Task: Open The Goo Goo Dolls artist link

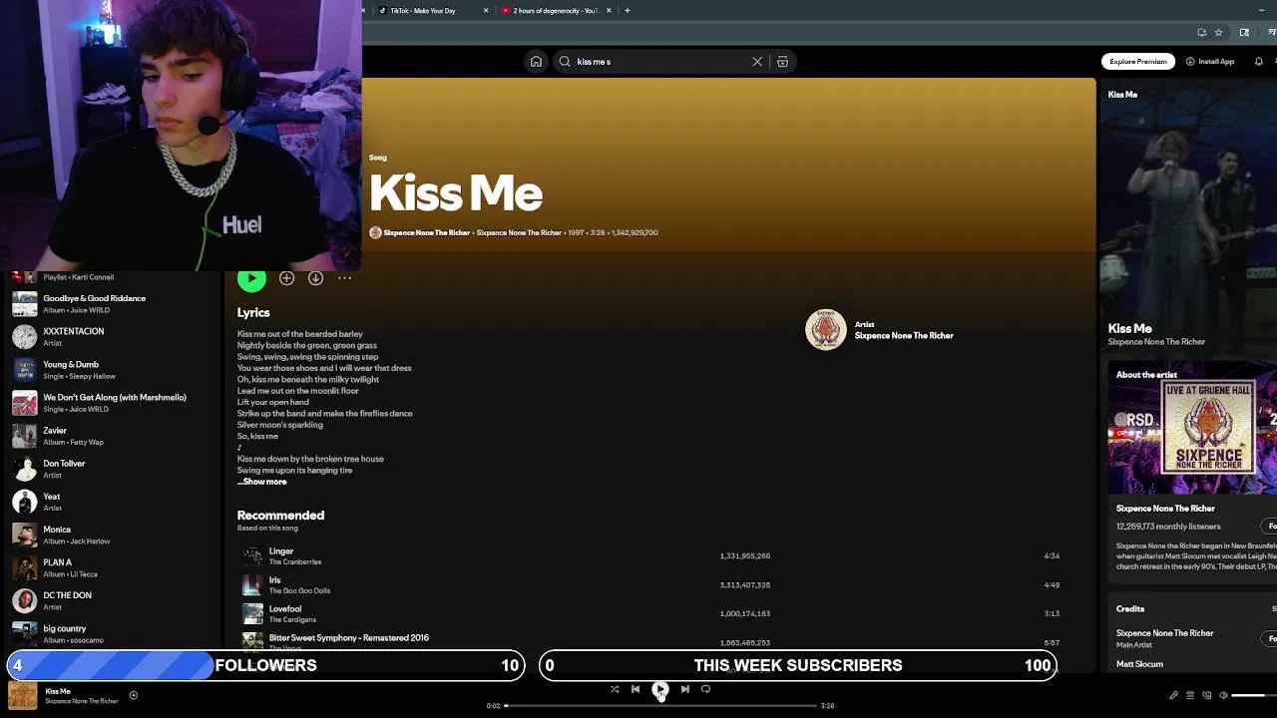Action: tap(299, 591)
